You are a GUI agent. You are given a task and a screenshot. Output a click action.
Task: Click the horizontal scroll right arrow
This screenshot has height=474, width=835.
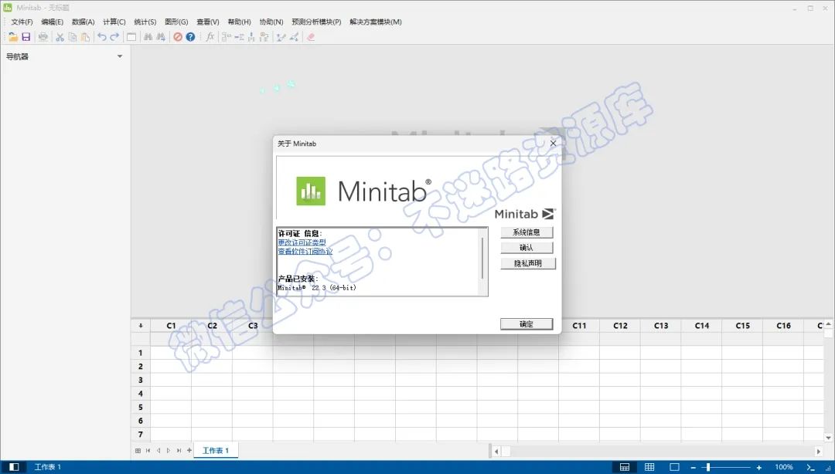819,451
